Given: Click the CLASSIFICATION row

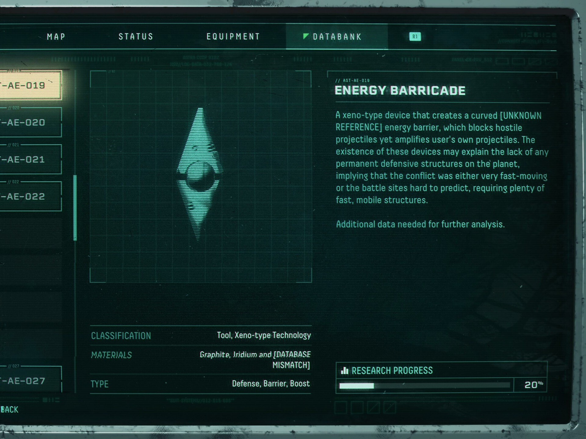Looking at the screenshot, I should pyautogui.click(x=201, y=336).
